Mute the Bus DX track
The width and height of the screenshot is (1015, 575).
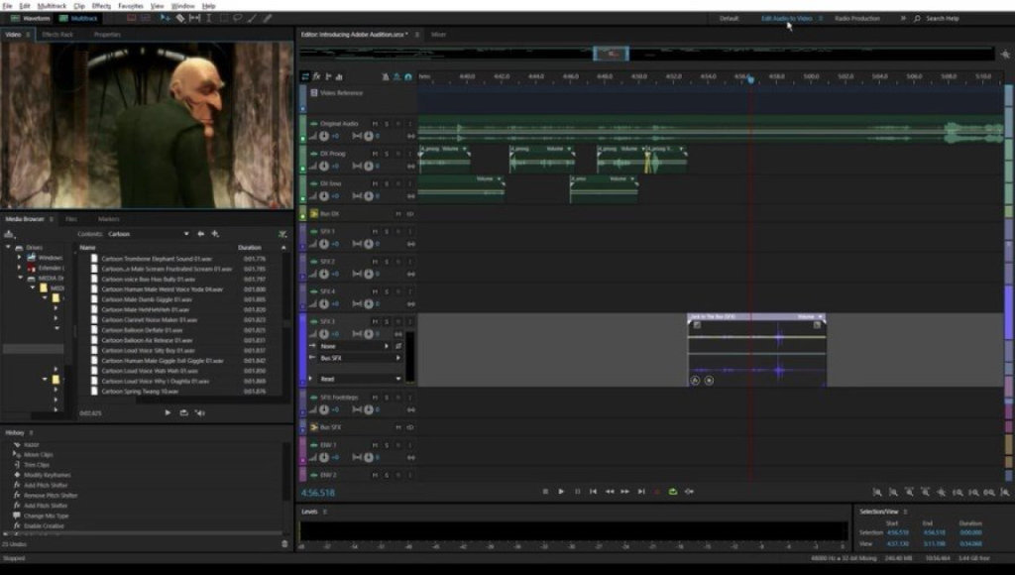pyautogui.click(x=398, y=214)
